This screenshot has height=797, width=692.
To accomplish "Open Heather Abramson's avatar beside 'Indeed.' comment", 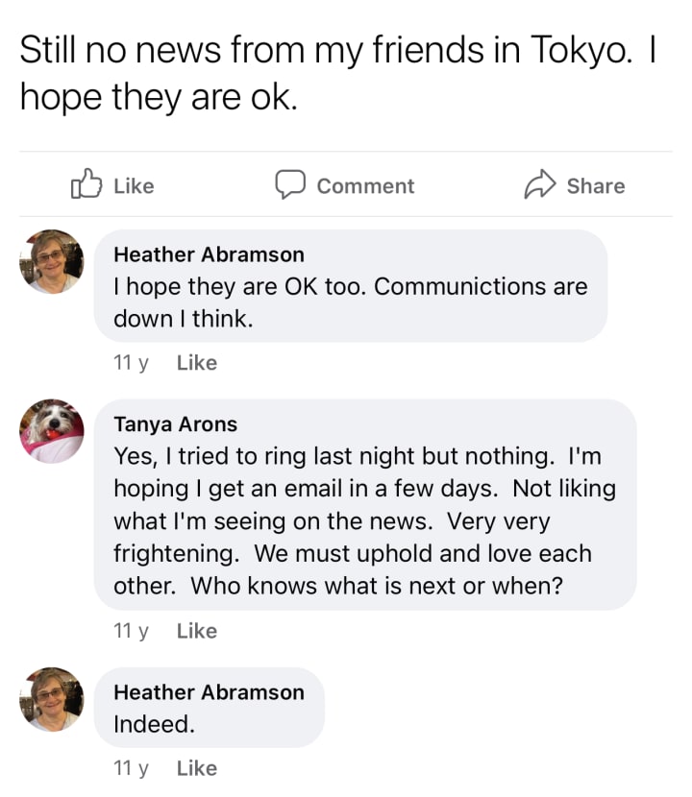I will tap(52, 699).
